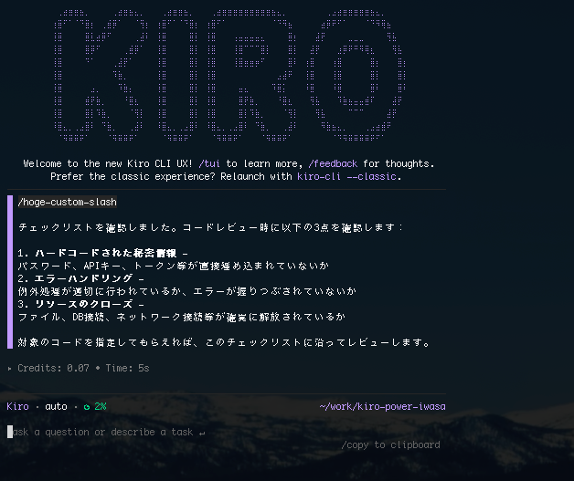Click the line starting with チェックリストを
Image resolution: width=574 pixels, height=481 pixels.
tap(210, 227)
